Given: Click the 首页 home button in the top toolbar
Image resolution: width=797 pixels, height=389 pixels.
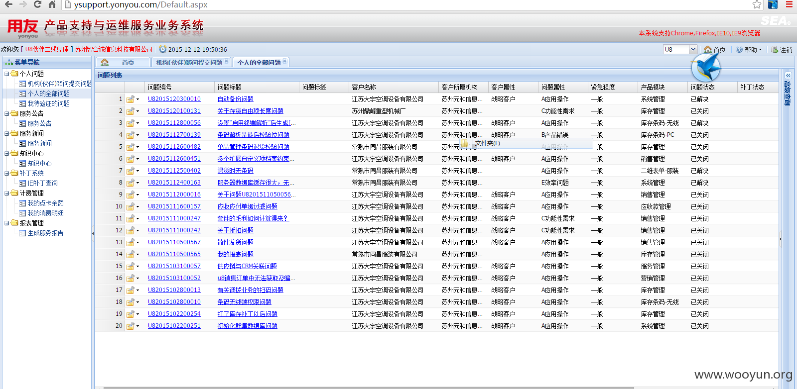Looking at the screenshot, I should click(x=715, y=50).
